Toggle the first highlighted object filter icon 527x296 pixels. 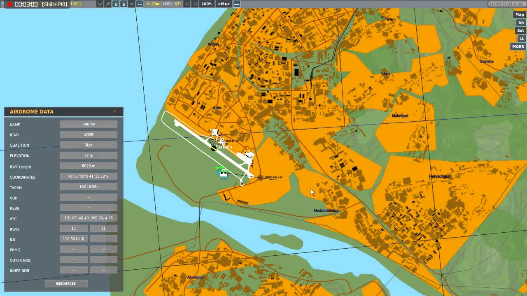(x=116, y=4)
